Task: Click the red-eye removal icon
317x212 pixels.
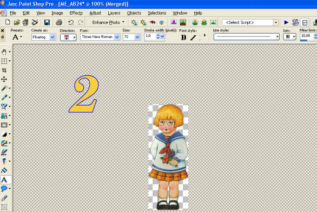Action: click(x=153, y=22)
